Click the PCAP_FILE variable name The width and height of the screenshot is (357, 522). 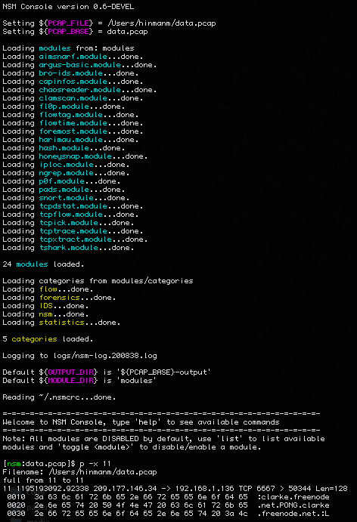68,23
